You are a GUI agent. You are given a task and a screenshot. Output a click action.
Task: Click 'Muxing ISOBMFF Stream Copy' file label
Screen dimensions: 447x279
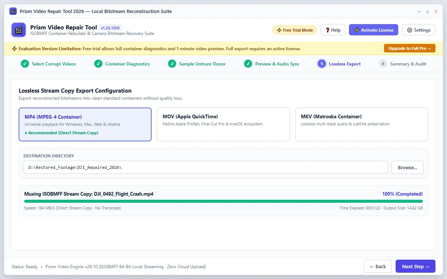(89, 194)
